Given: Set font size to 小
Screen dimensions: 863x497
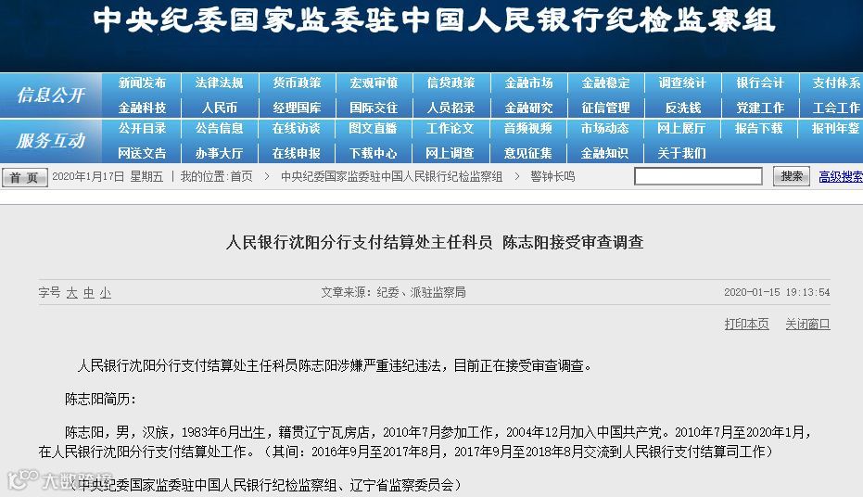Looking at the screenshot, I should pos(106,293).
